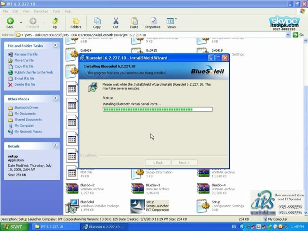Image resolution: width=308 pixels, height=231 pixels.
Task: Open Shared Documents link
Action: (x=28, y=120)
